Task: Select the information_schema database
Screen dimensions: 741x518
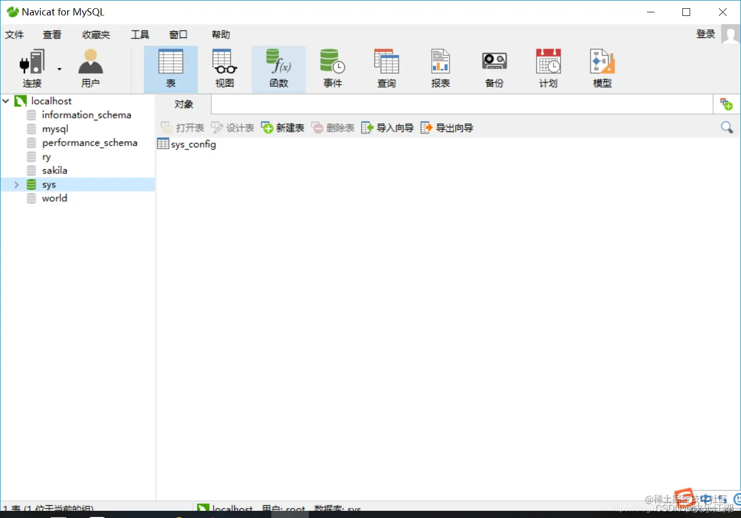Action: (x=86, y=115)
